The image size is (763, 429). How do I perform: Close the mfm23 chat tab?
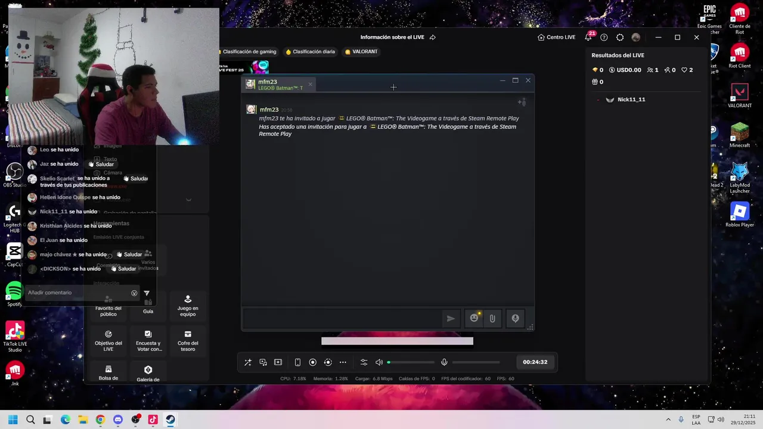click(310, 84)
